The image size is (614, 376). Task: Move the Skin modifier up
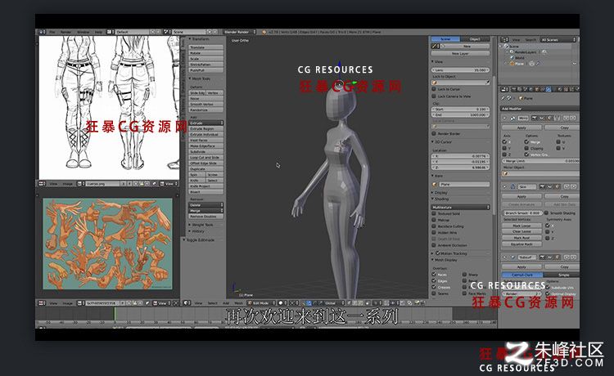point(567,186)
